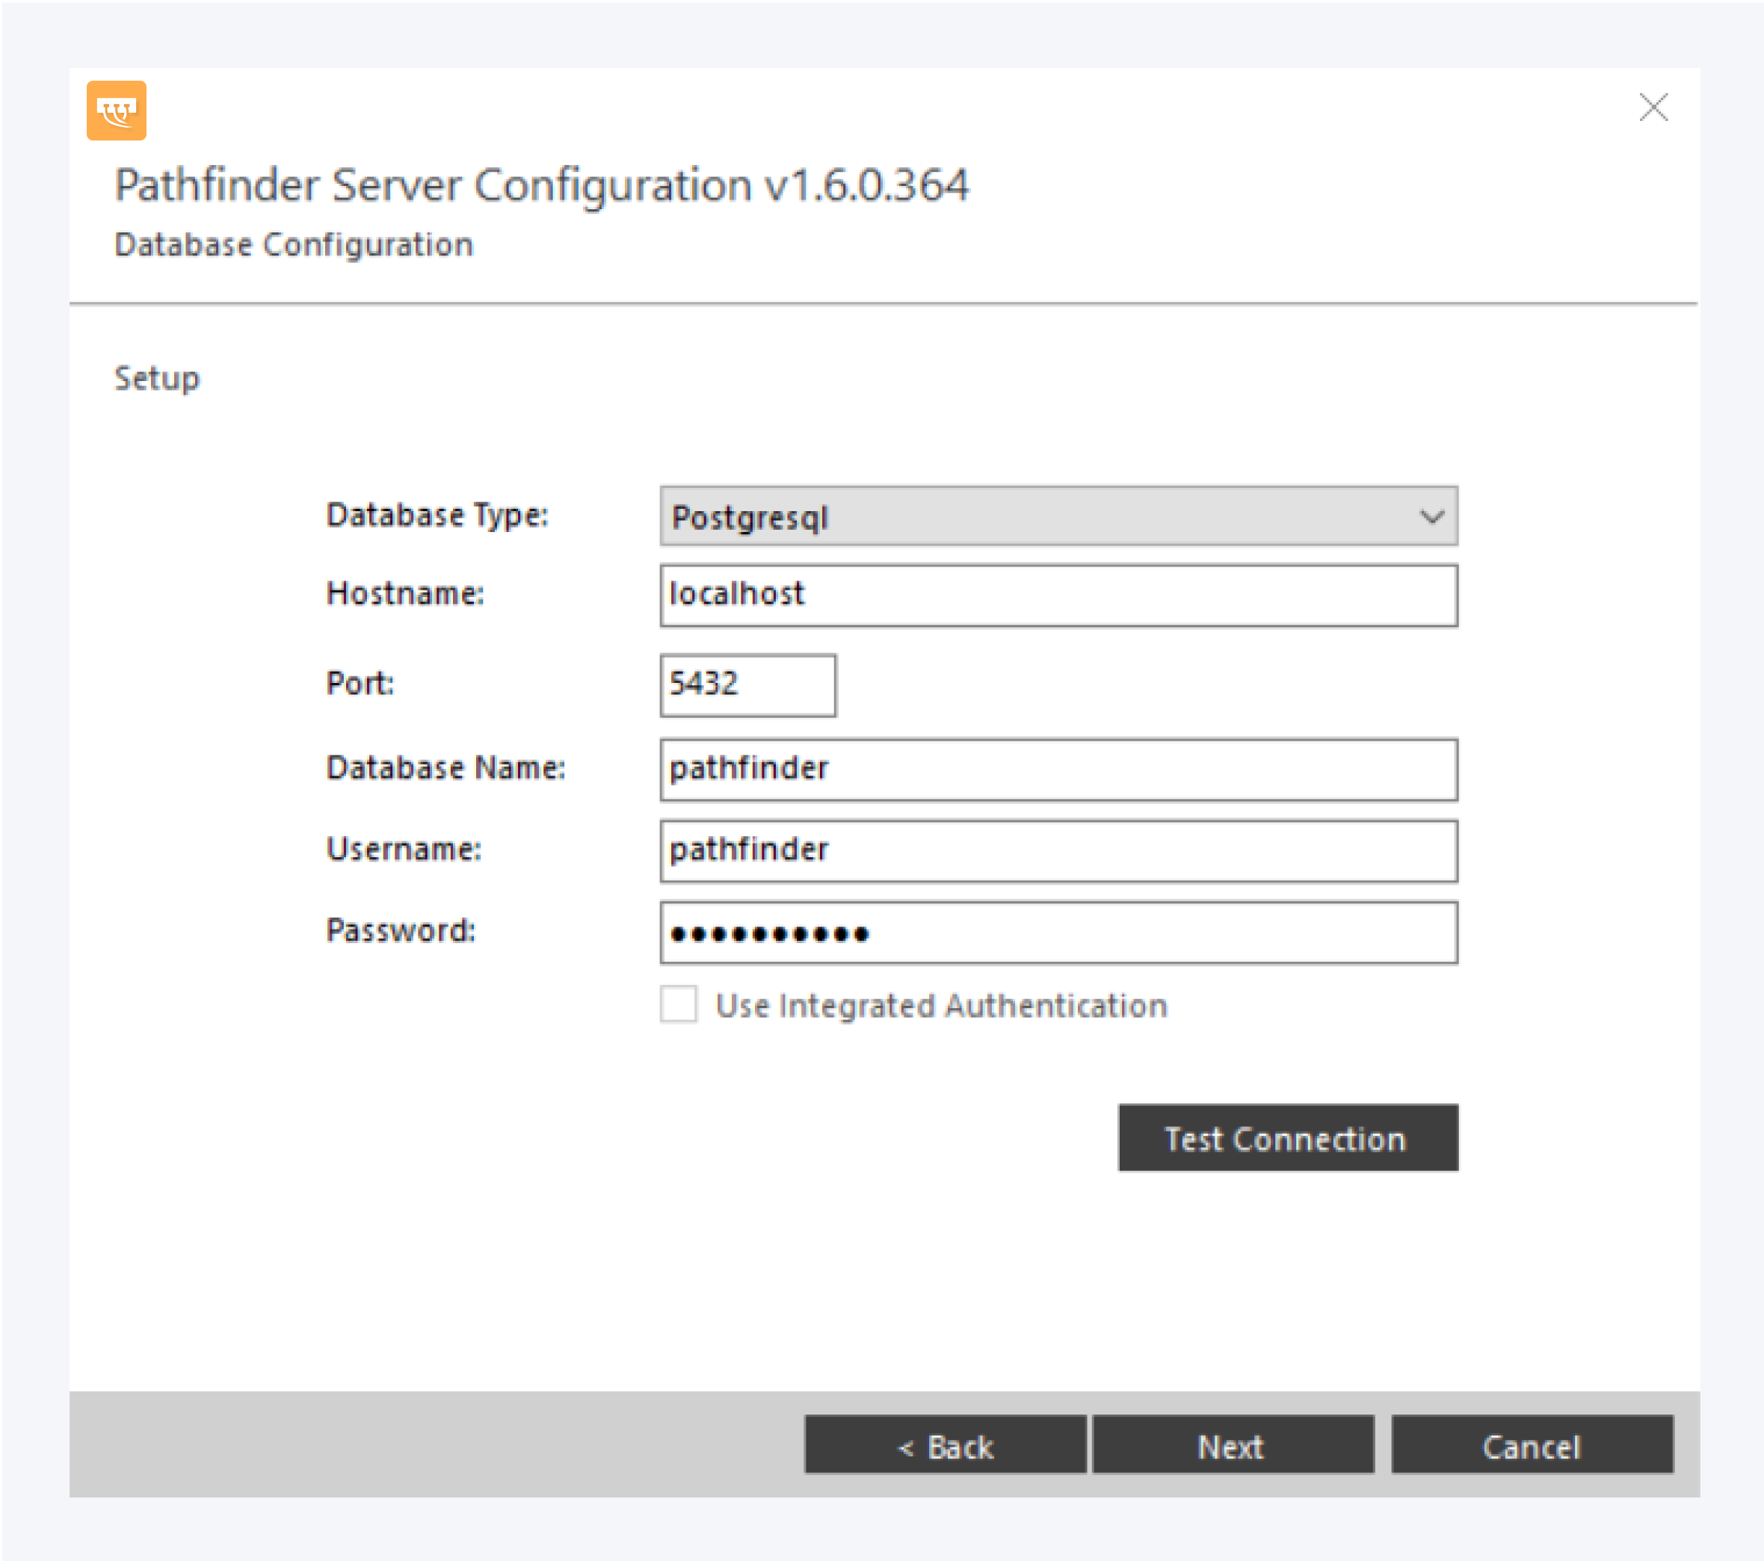Enable the Use Integrated Authentication checkbox

pyautogui.click(x=679, y=1004)
